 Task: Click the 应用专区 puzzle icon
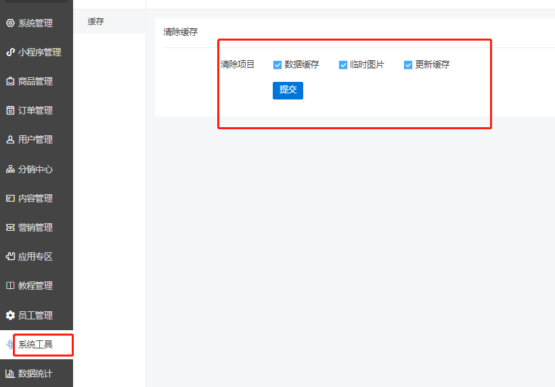pyautogui.click(x=10, y=256)
